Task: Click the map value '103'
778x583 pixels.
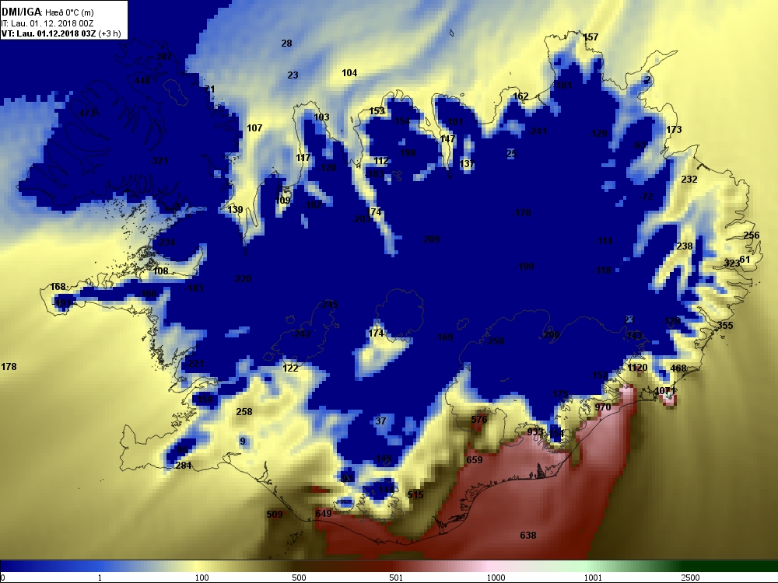Action: tap(321, 117)
